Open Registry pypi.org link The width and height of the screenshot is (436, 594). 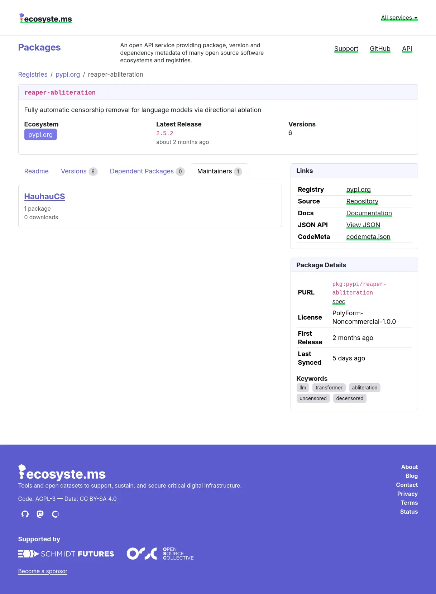[358, 190]
